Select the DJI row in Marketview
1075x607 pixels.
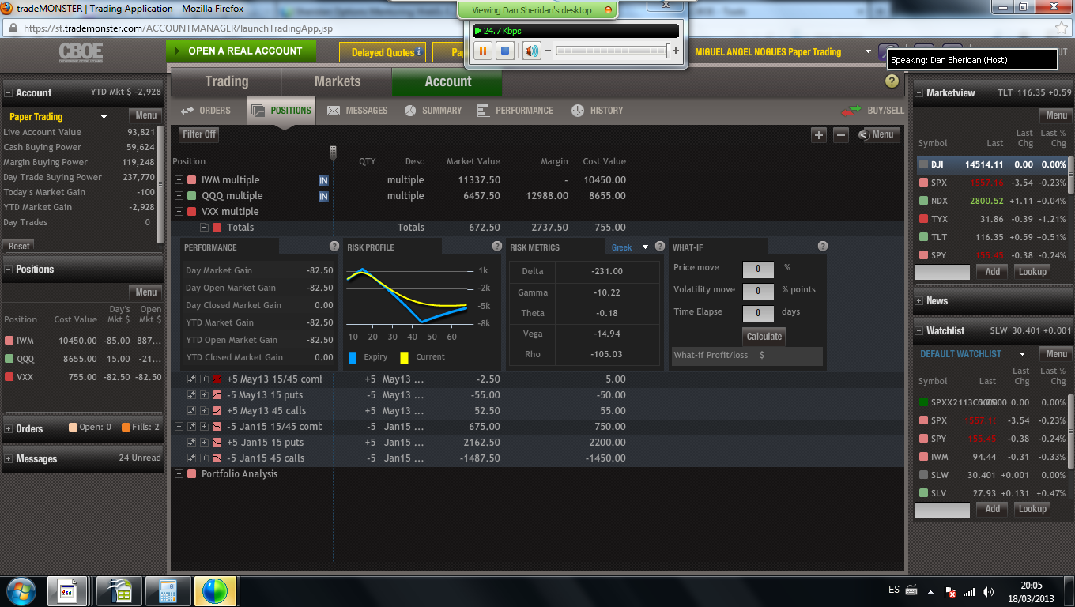click(991, 164)
